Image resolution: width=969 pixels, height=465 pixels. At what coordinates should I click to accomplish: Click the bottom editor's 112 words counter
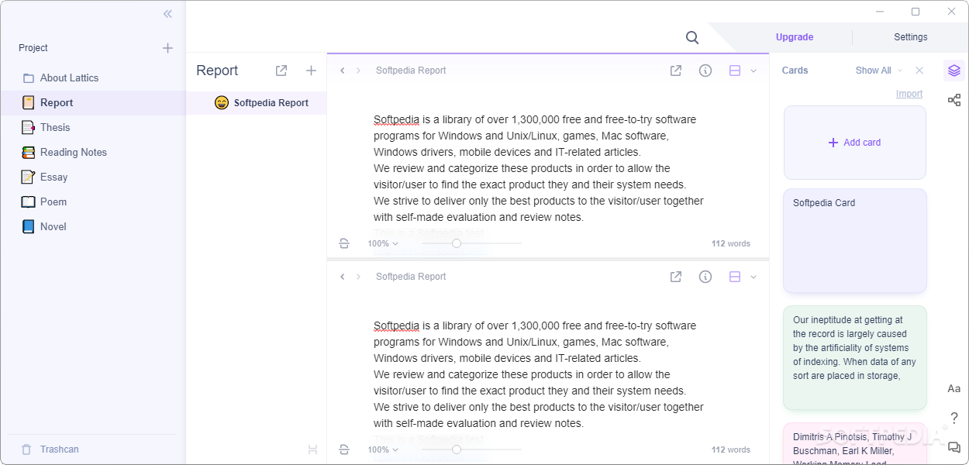click(x=731, y=449)
